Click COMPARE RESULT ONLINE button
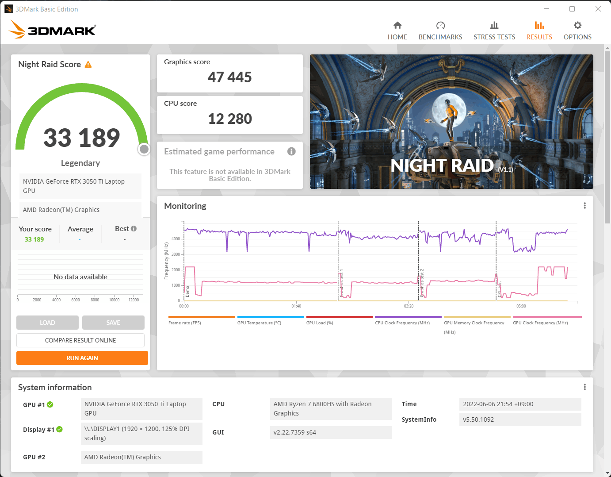Viewport: 611px width, 477px height. click(80, 340)
